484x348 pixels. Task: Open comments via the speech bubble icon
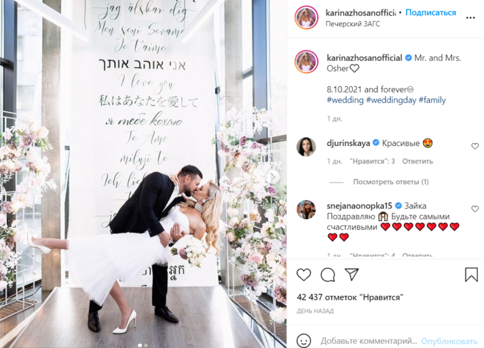328,275
